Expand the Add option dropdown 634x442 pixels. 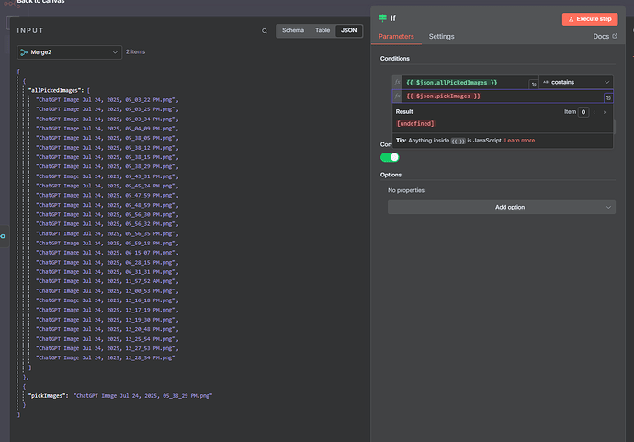[x=502, y=207]
